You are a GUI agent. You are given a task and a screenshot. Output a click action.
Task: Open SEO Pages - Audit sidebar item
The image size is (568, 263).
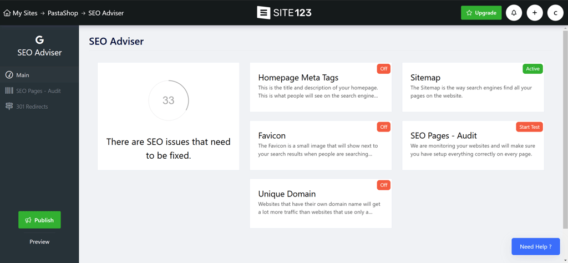coord(39,90)
